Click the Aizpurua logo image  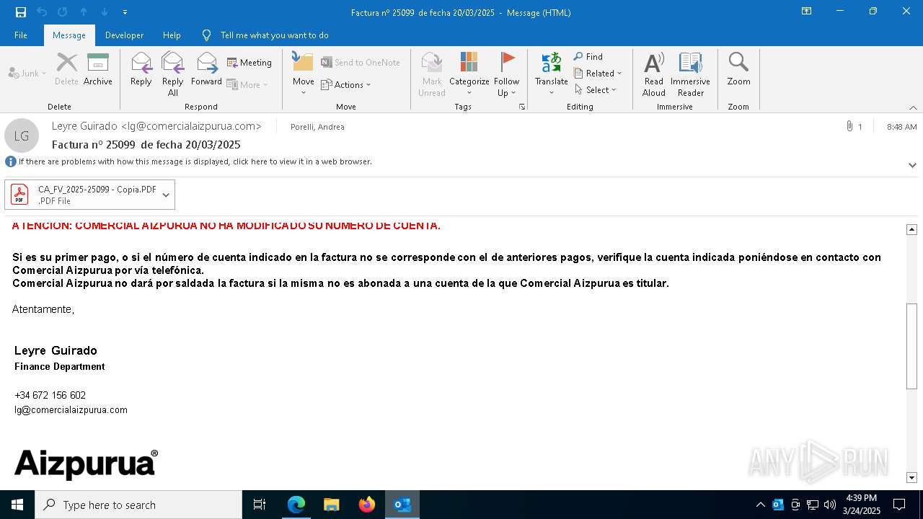[x=86, y=464]
